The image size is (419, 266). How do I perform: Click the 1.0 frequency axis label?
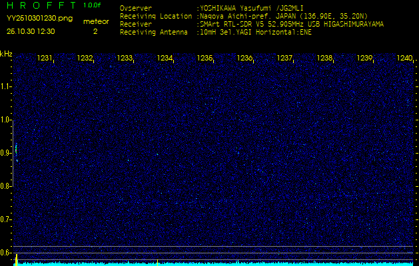[6, 120]
